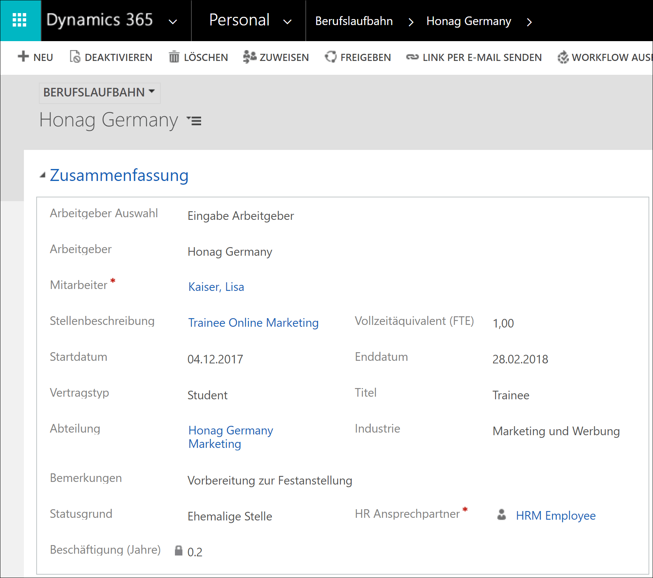
Task: Click the Deaktivieren document icon
Action: [75, 57]
